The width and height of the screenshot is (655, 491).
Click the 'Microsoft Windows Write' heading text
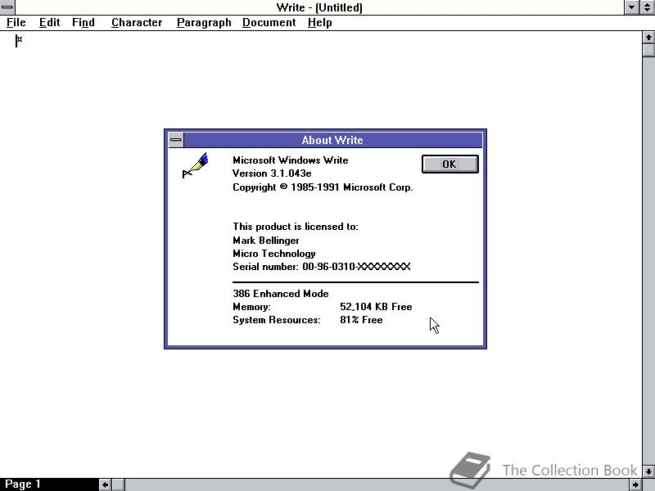pos(291,160)
